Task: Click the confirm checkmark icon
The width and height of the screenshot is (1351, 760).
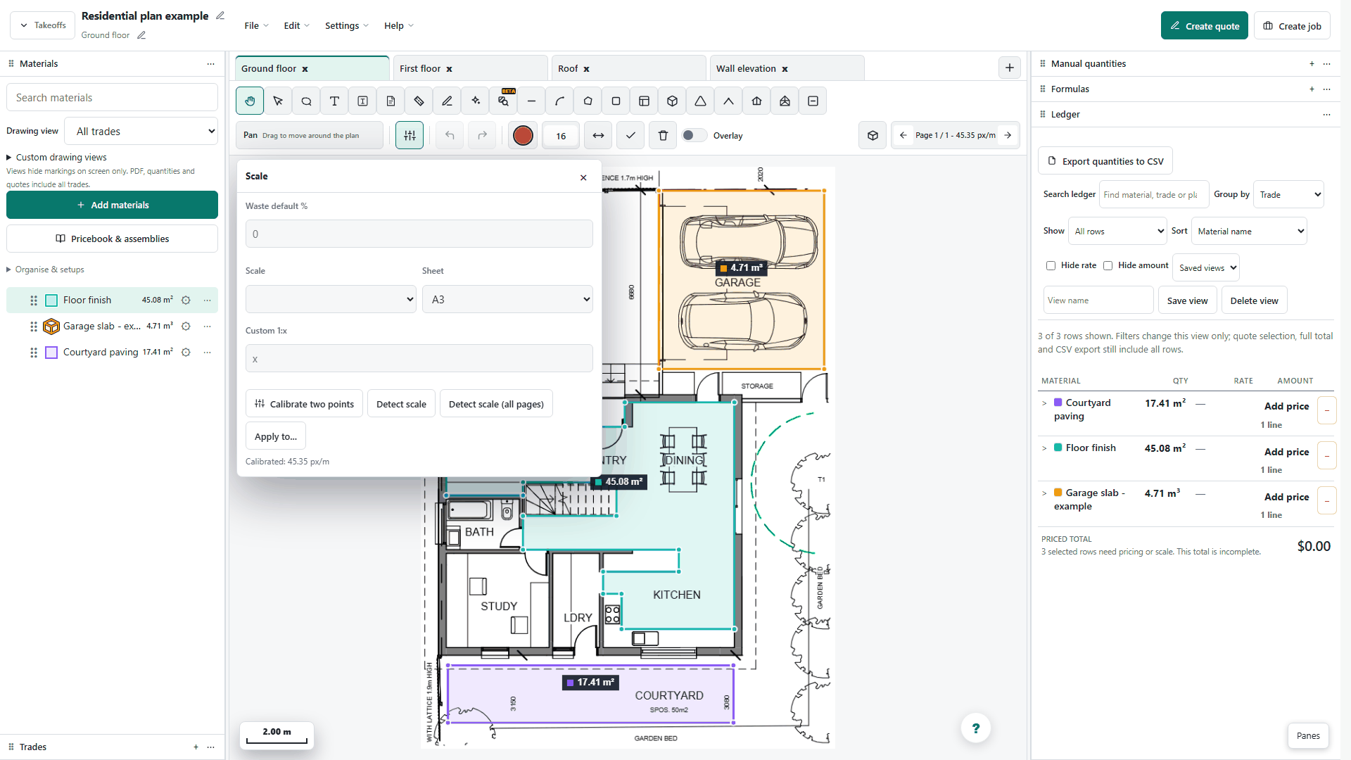Action: [x=630, y=136]
